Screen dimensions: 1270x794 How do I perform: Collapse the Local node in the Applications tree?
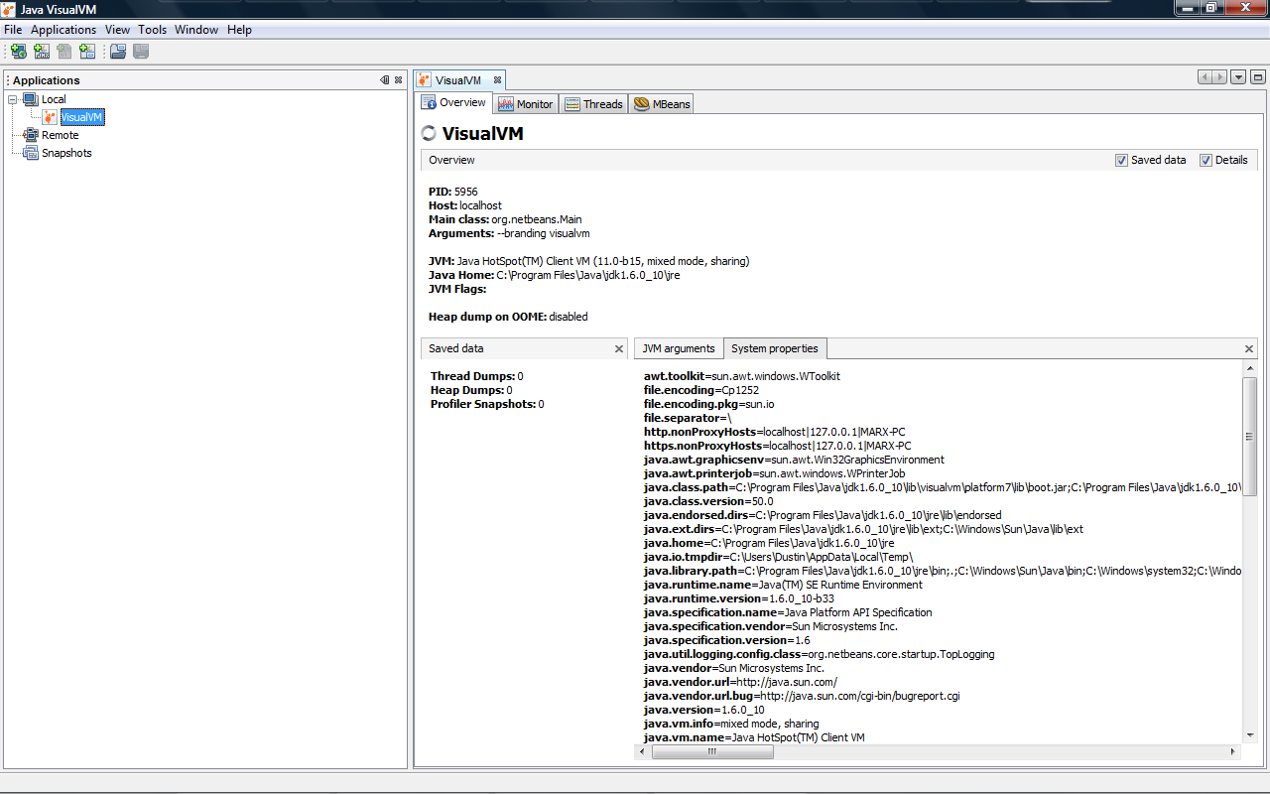(x=13, y=98)
